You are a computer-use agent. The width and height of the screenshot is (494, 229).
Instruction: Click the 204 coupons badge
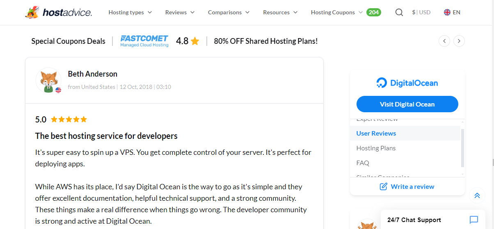pyautogui.click(x=374, y=12)
